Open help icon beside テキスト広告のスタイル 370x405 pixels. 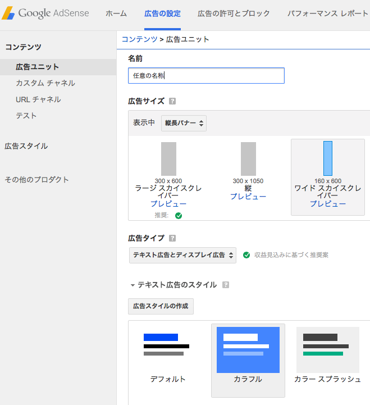(x=226, y=285)
